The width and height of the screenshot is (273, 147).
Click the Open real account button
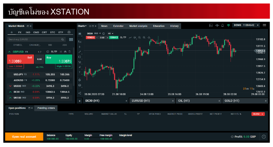(x=24, y=137)
